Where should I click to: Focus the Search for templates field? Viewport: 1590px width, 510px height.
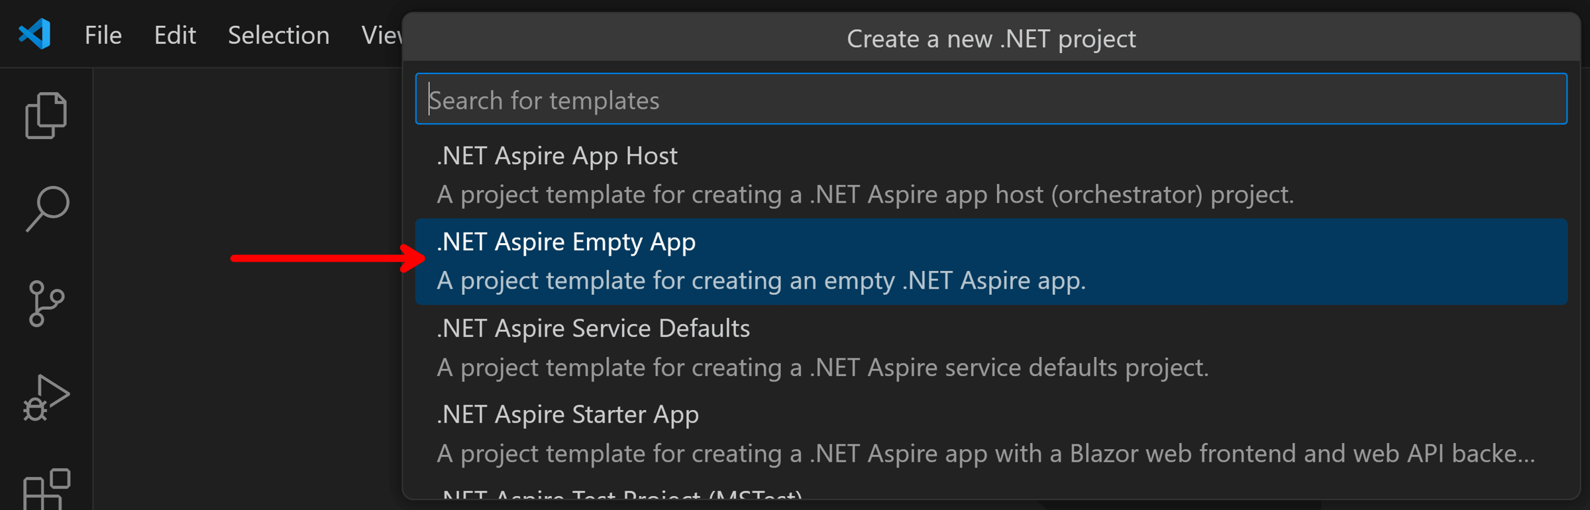[991, 99]
